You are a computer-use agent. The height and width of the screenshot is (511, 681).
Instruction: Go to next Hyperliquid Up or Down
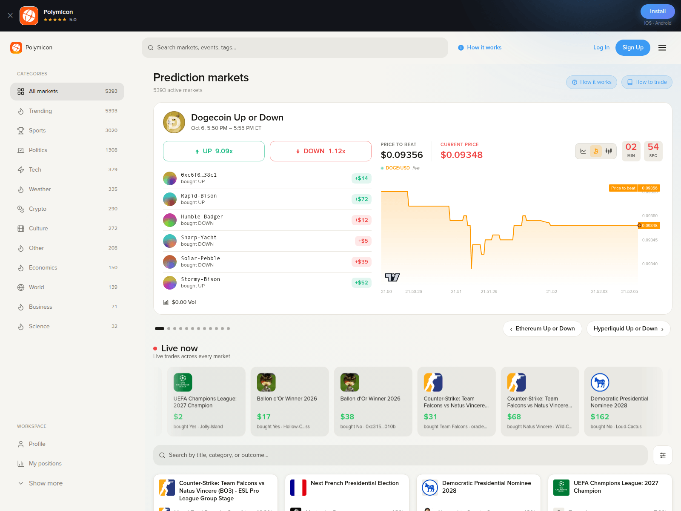[x=629, y=329]
